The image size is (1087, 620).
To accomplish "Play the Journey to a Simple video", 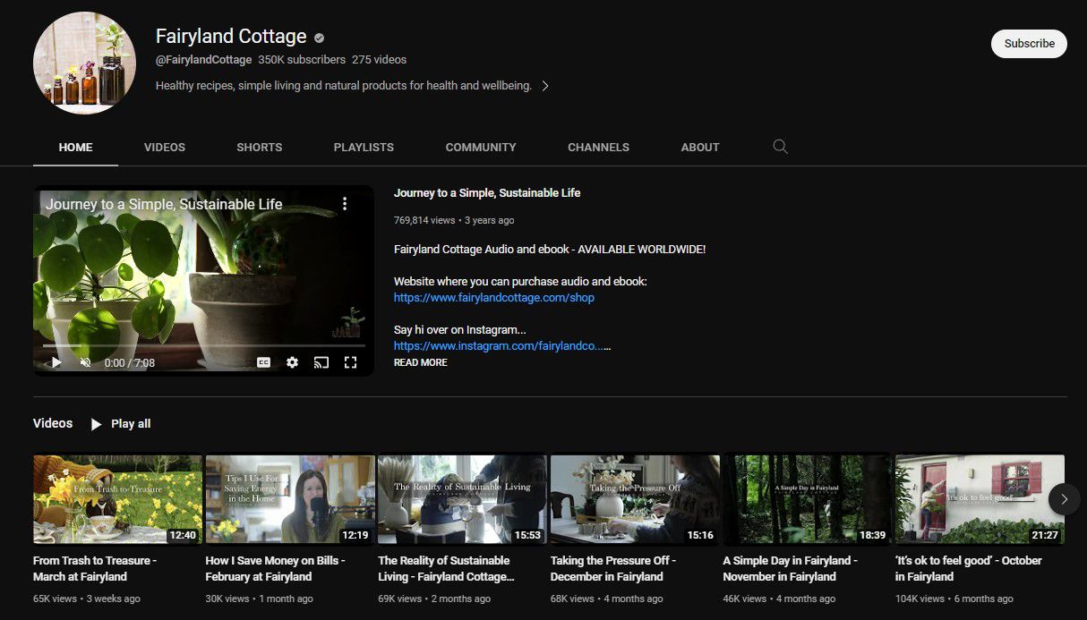I will tap(56, 362).
